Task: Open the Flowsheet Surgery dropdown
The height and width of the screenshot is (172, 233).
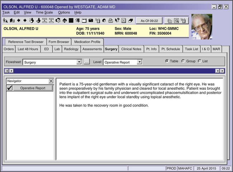Action: pyautogui.click(x=79, y=62)
